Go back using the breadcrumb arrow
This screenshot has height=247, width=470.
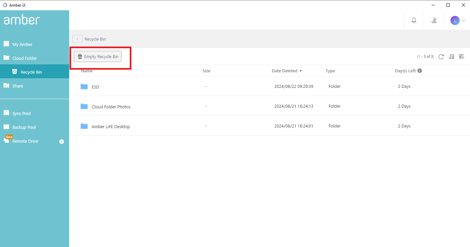tap(77, 39)
